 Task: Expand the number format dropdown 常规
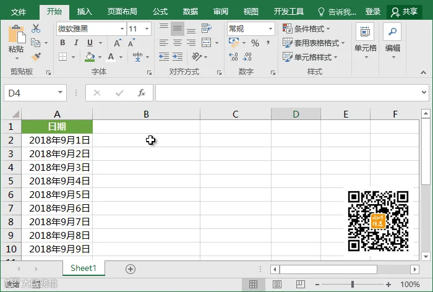tap(251, 28)
